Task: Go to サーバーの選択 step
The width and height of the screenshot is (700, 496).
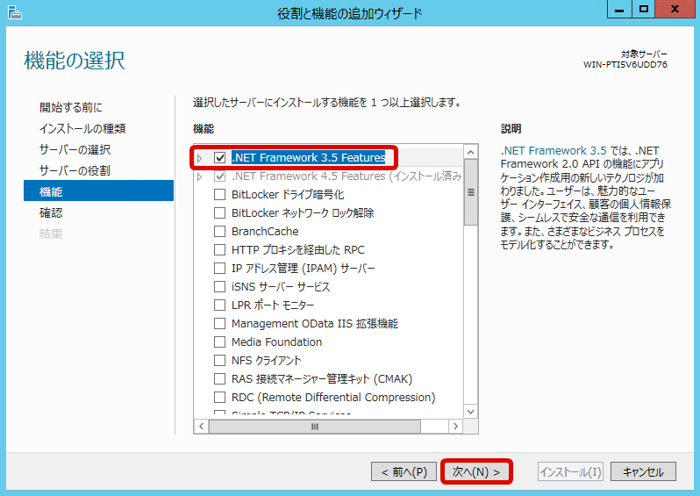Action: point(75,149)
